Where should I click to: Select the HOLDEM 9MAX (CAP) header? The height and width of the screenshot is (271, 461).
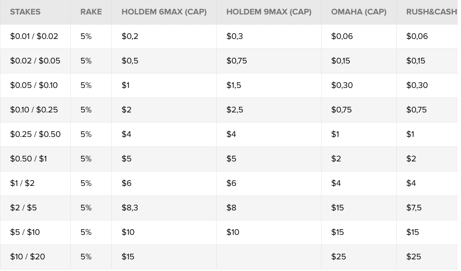[x=268, y=12]
